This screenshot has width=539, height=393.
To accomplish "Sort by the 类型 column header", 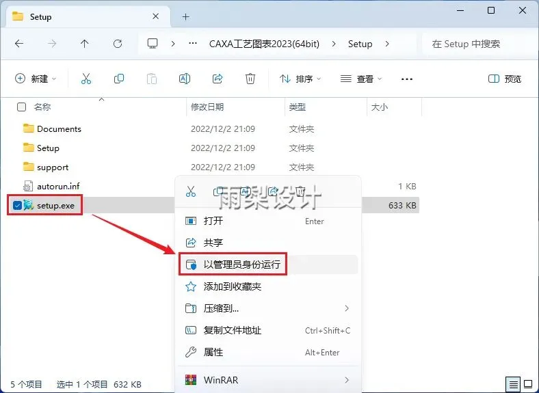I will click(298, 107).
